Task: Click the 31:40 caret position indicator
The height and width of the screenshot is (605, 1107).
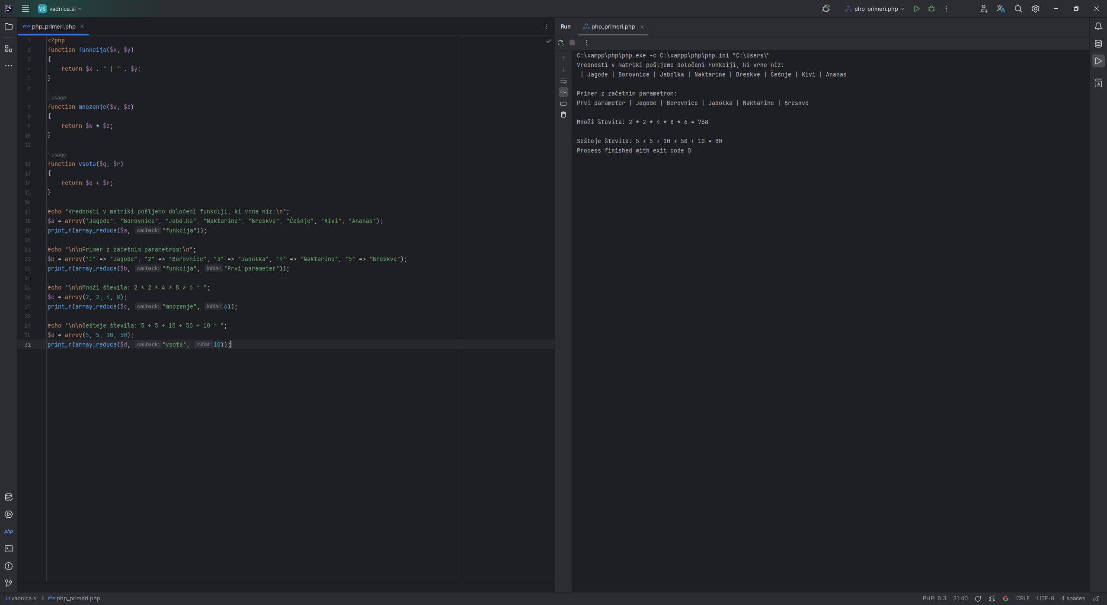Action: click(x=961, y=598)
